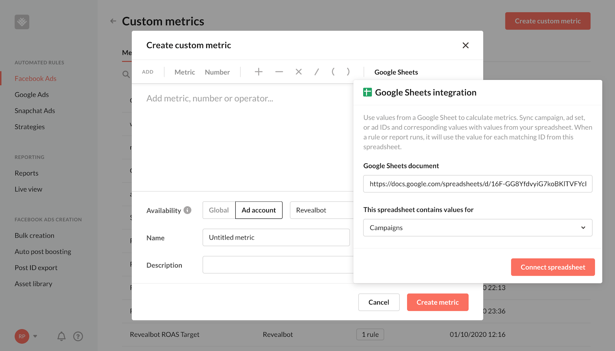
Task: Click the Revealbot logo icon in sidebar
Action: (22, 22)
